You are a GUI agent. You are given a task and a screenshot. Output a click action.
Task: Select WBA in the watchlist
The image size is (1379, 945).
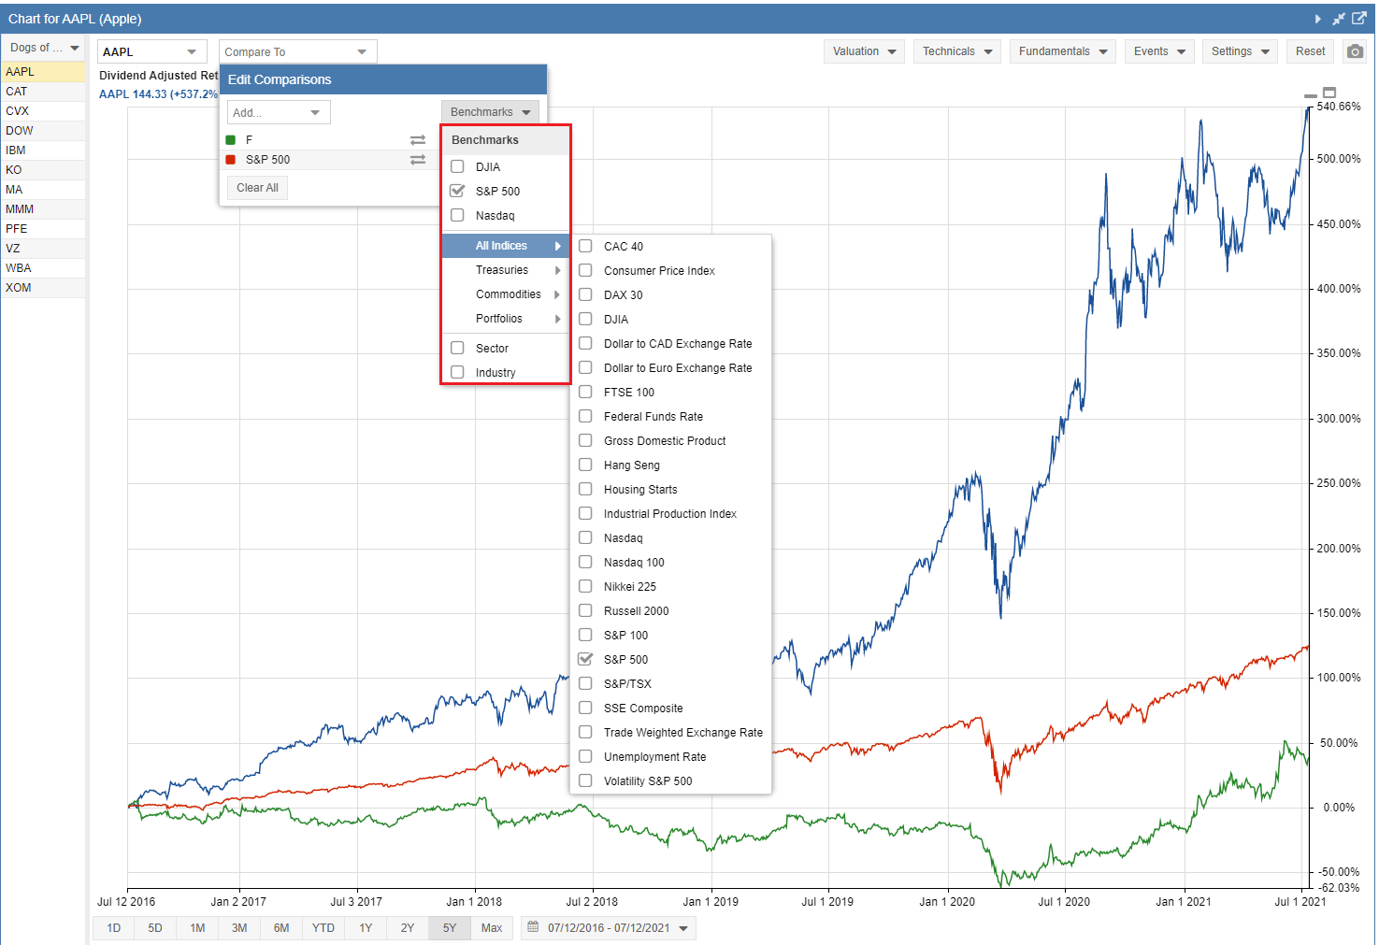43,268
